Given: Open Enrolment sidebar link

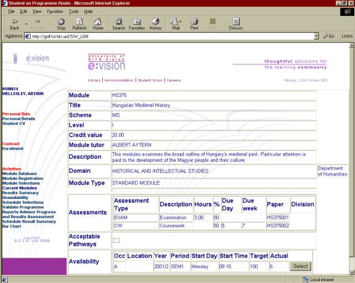Looking at the screenshot, I should 13,149.
